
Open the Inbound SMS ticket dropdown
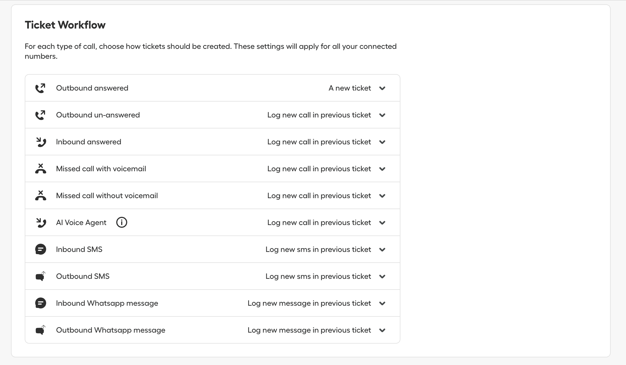pos(382,250)
